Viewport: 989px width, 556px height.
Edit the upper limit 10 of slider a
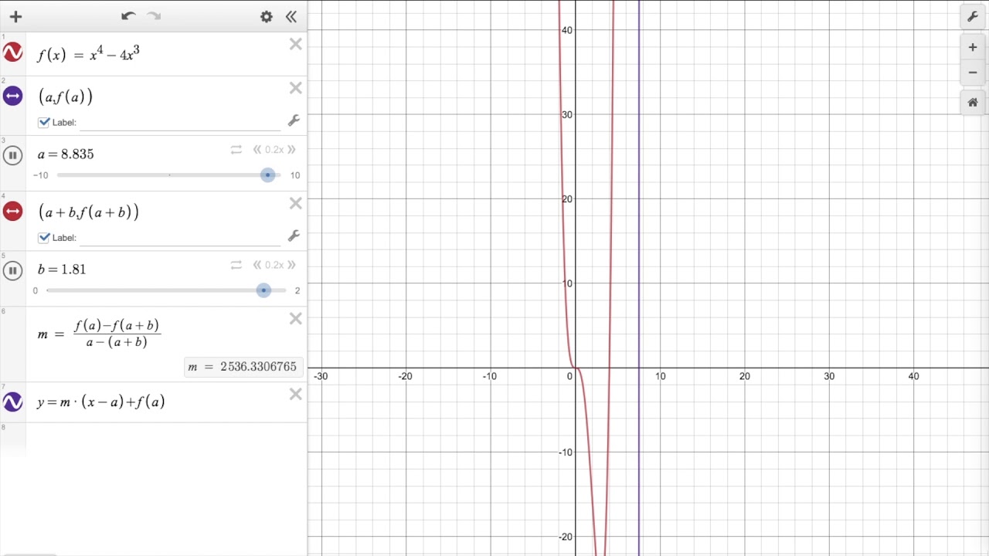pos(295,175)
